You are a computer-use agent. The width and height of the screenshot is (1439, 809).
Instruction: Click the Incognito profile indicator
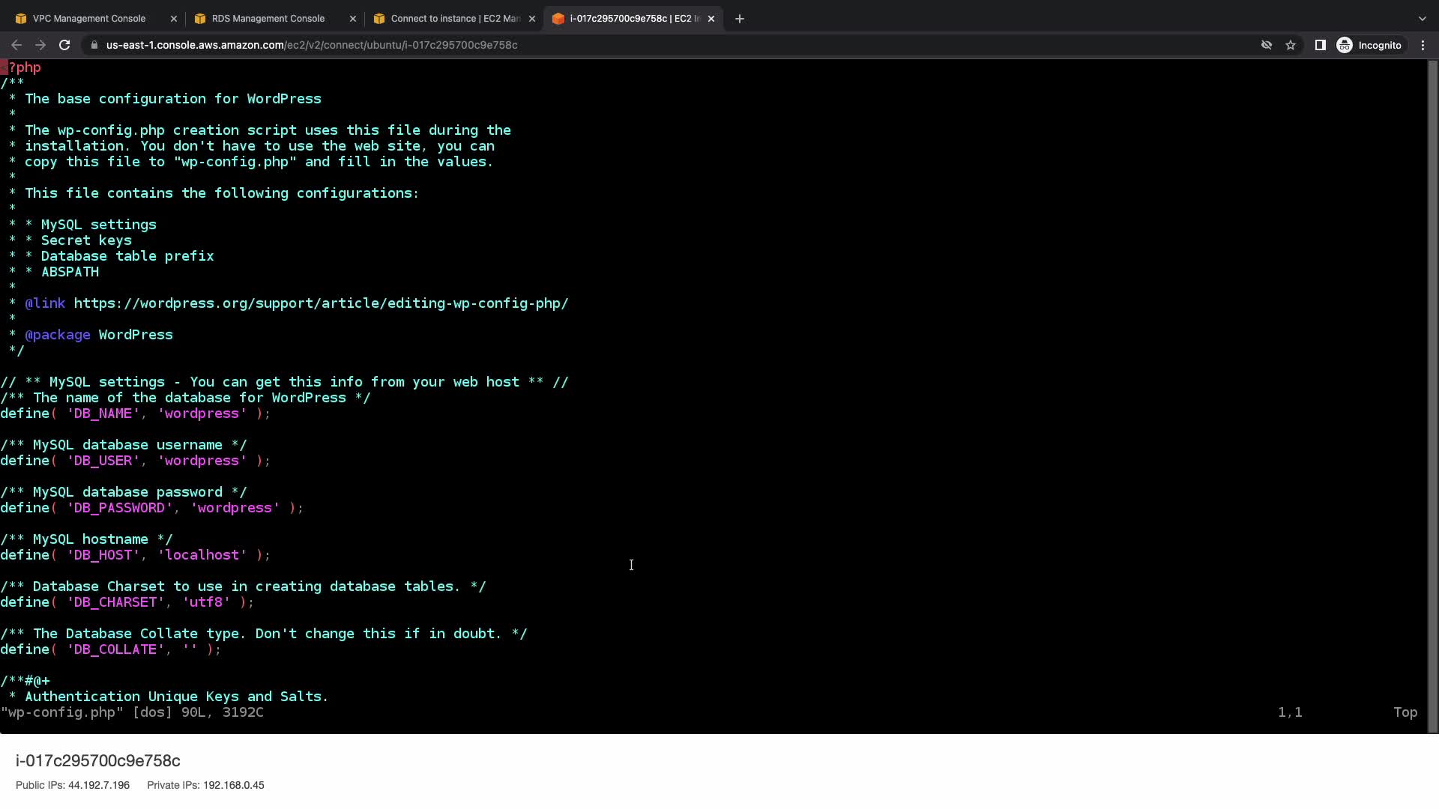pos(1369,45)
